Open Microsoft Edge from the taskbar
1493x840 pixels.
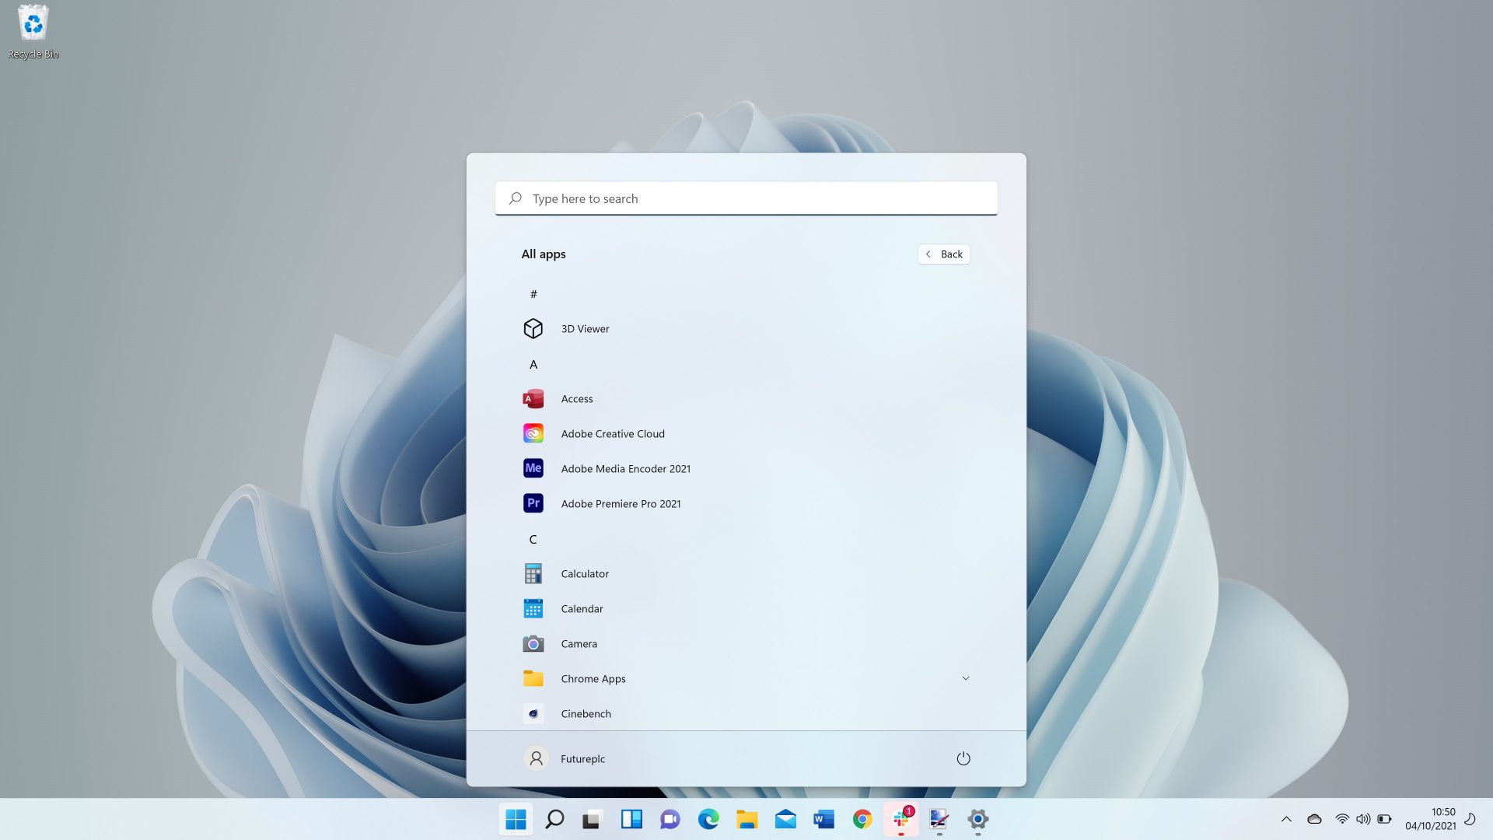point(708,819)
